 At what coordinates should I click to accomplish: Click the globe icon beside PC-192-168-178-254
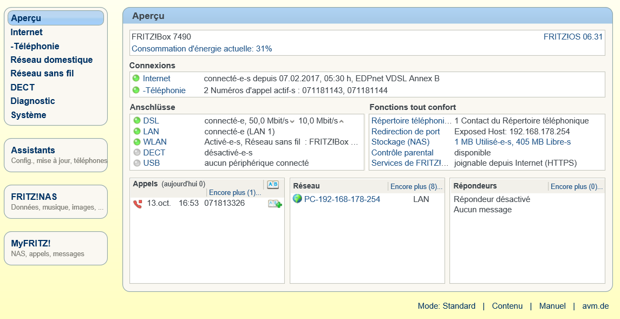tap(297, 199)
